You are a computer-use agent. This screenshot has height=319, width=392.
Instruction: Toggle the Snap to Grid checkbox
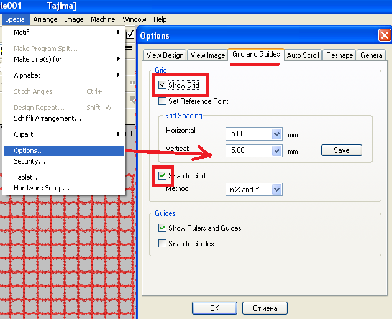click(163, 176)
